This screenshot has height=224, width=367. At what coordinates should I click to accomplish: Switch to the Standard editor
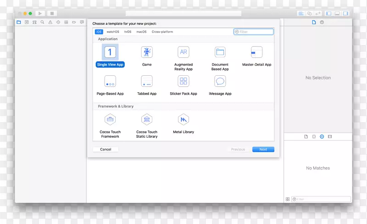[301, 14]
